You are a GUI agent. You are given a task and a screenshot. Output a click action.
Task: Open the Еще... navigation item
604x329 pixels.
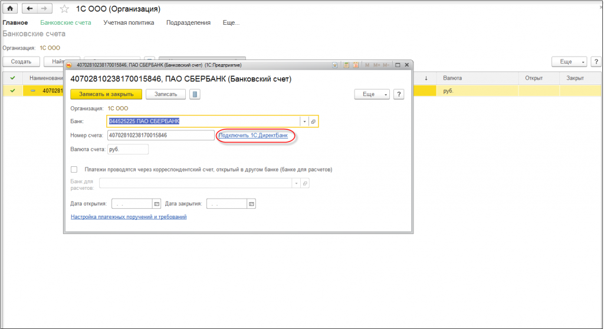tap(231, 23)
